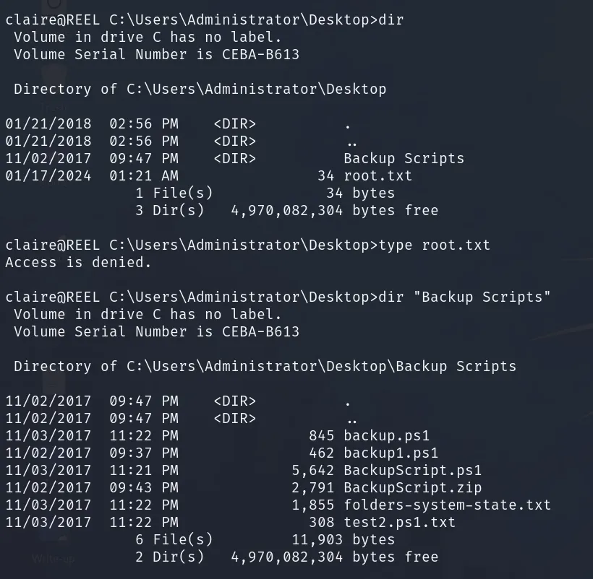Click 'Directory of' Backup Scripts path line
593x579 pixels.
[265, 366]
